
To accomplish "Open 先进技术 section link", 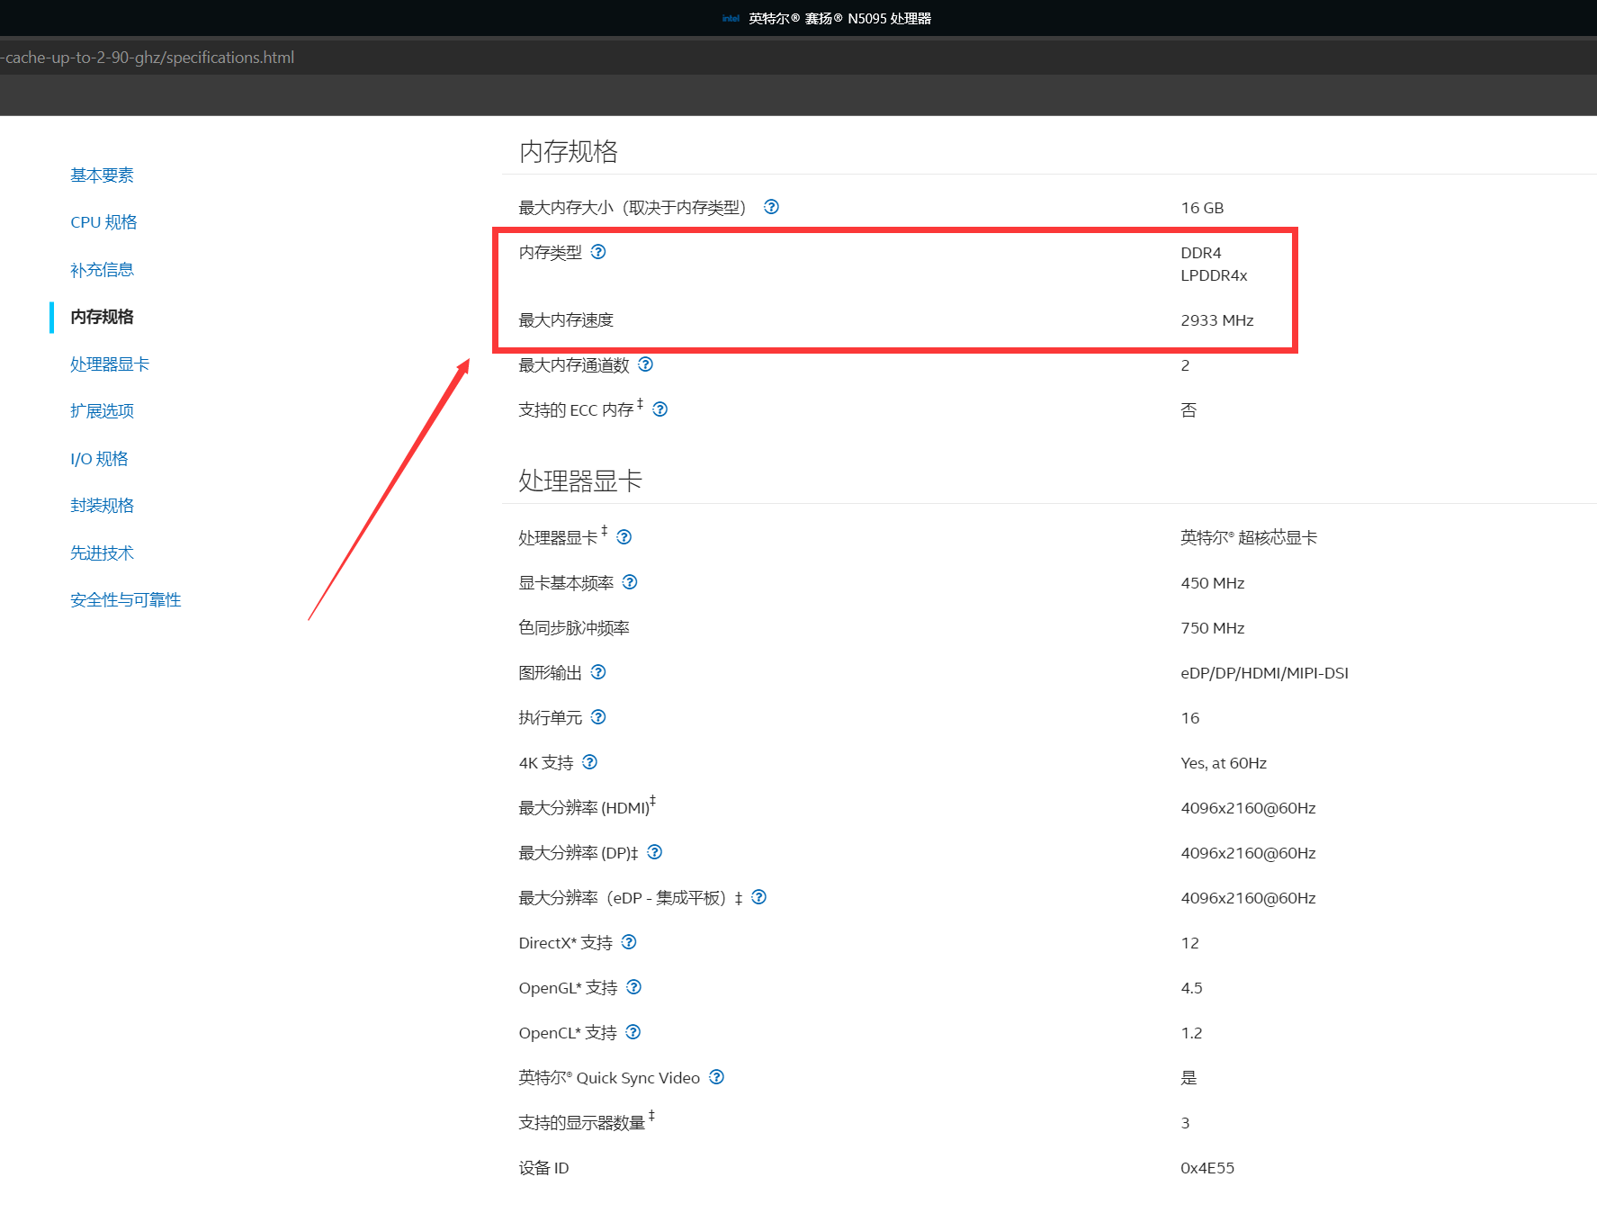I will tap(102, 553).
